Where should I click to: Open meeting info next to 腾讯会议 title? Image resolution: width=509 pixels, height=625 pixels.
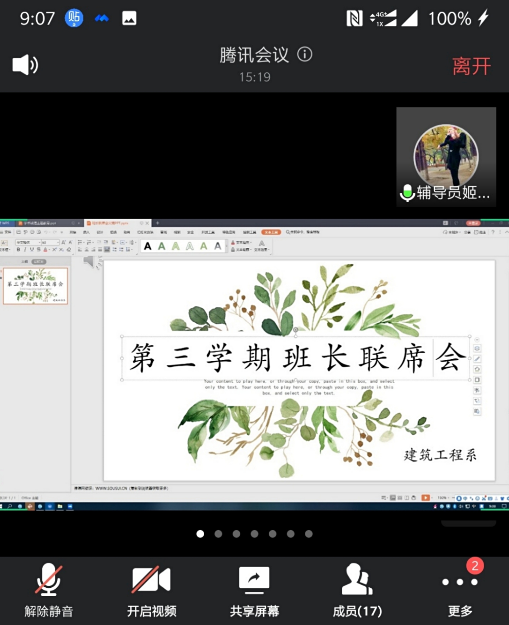pyautogui.click(x=304, y=54)
